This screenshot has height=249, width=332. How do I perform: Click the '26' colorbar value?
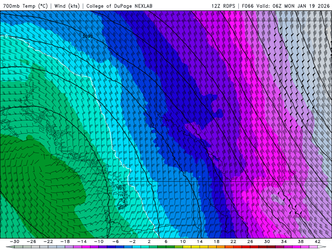(250, 242)
